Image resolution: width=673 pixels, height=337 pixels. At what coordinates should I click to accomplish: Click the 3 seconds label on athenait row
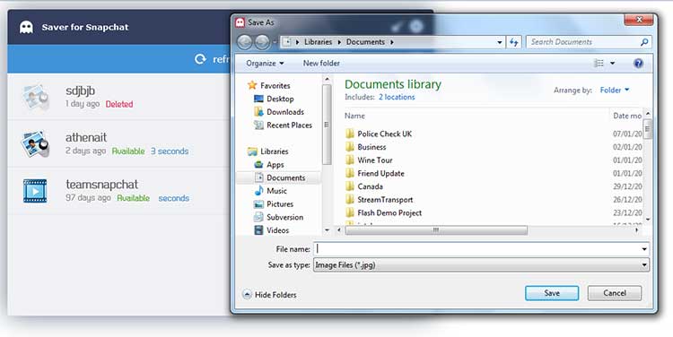tap(170, 151)
